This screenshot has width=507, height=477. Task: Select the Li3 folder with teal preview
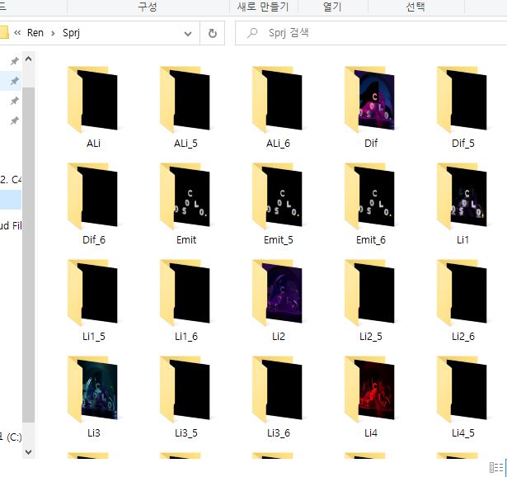93,391
